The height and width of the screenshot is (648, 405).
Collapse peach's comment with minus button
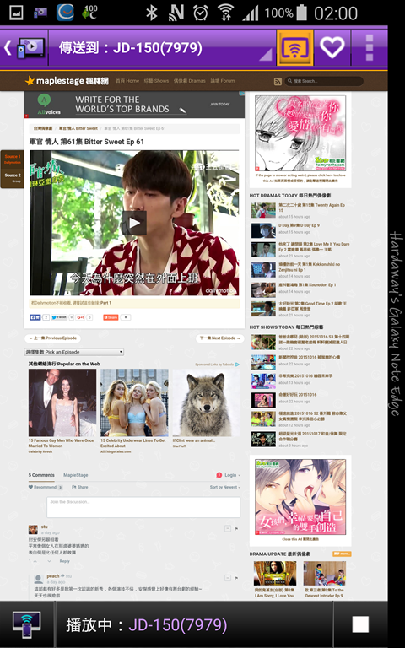click(x=228, y=578)
